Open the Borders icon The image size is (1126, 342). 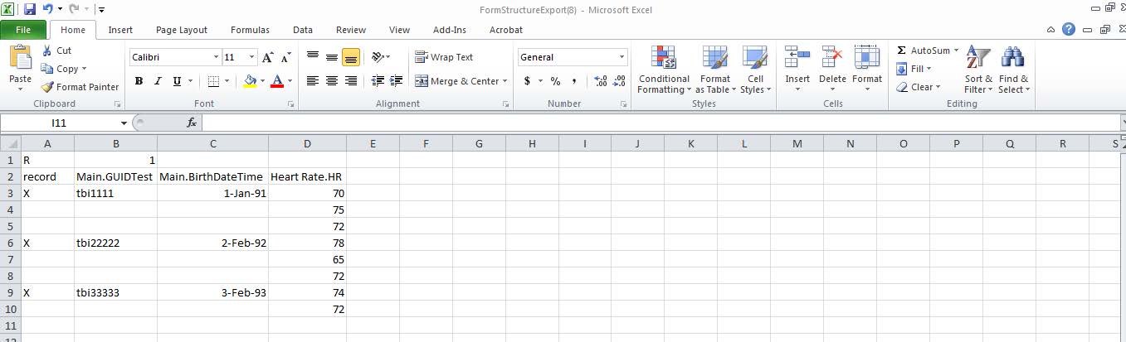pyautogui.click(x=213, y=81)
